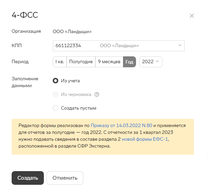Click the 4-ФСС dialog title
This screenshot has width=209, height=194.
[25, 15]
